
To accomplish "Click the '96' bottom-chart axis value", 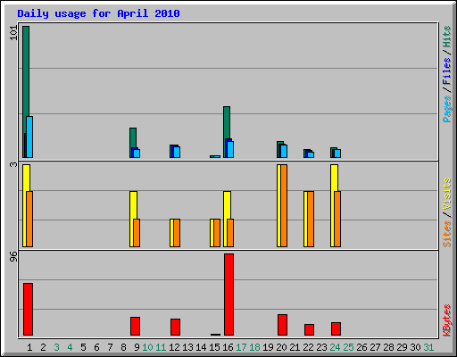I will pos(13,257).
